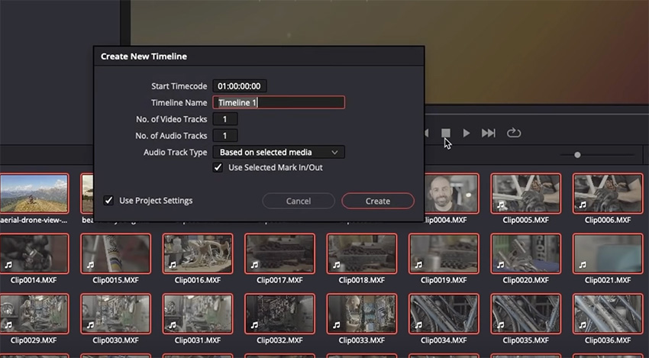Click the reverse play icon beside Stop
The width and height of the screenshot is (649, 358).
coord(426,133)
